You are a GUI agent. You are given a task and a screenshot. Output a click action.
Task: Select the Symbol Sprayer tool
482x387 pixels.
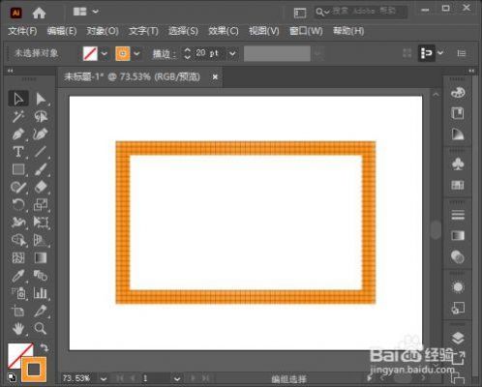[x=18, y=293]
